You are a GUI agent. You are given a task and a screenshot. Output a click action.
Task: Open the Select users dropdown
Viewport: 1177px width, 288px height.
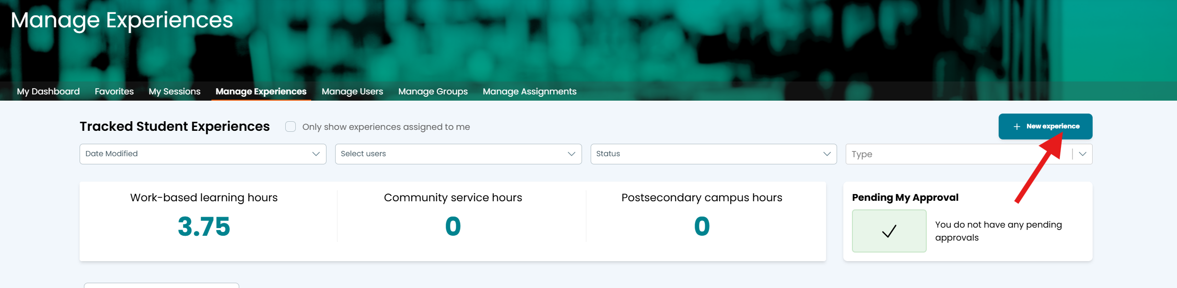tap(458, 154)
